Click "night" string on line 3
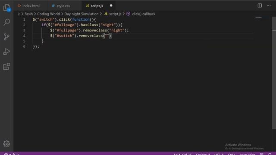The width and height of the screenshot is (276, 155). point(117,31)
